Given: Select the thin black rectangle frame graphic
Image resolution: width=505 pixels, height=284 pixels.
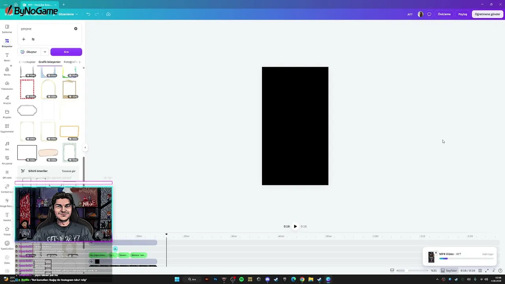Looking at the screenshot, I should click(27, 153).
